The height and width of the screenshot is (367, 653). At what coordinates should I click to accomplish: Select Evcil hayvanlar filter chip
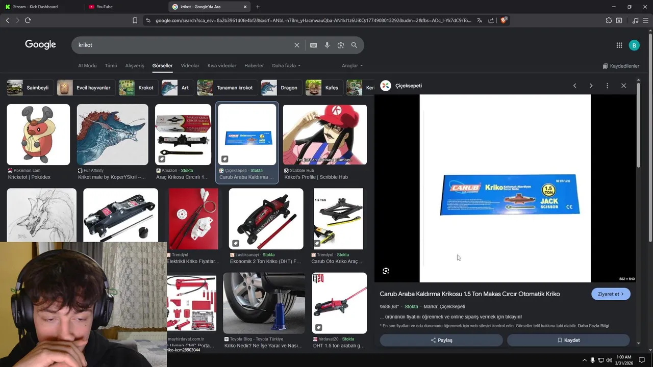tap(86, 88)
